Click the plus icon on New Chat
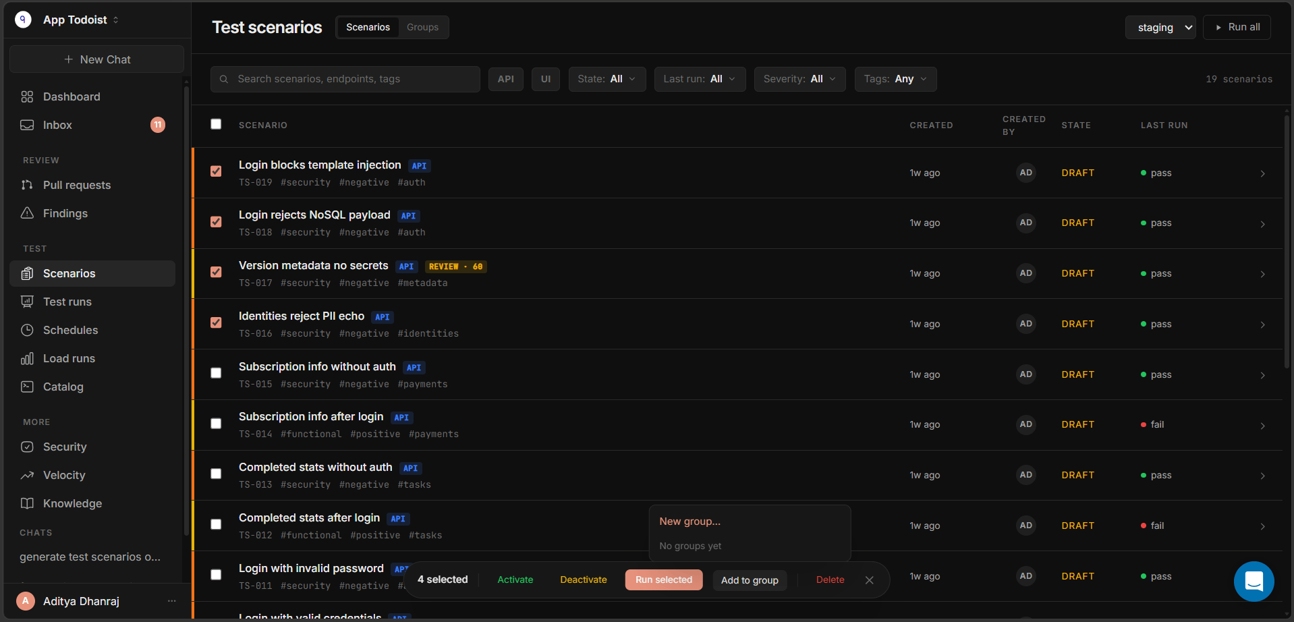This screenshot has height=622, width=1294. coord(69,59)
